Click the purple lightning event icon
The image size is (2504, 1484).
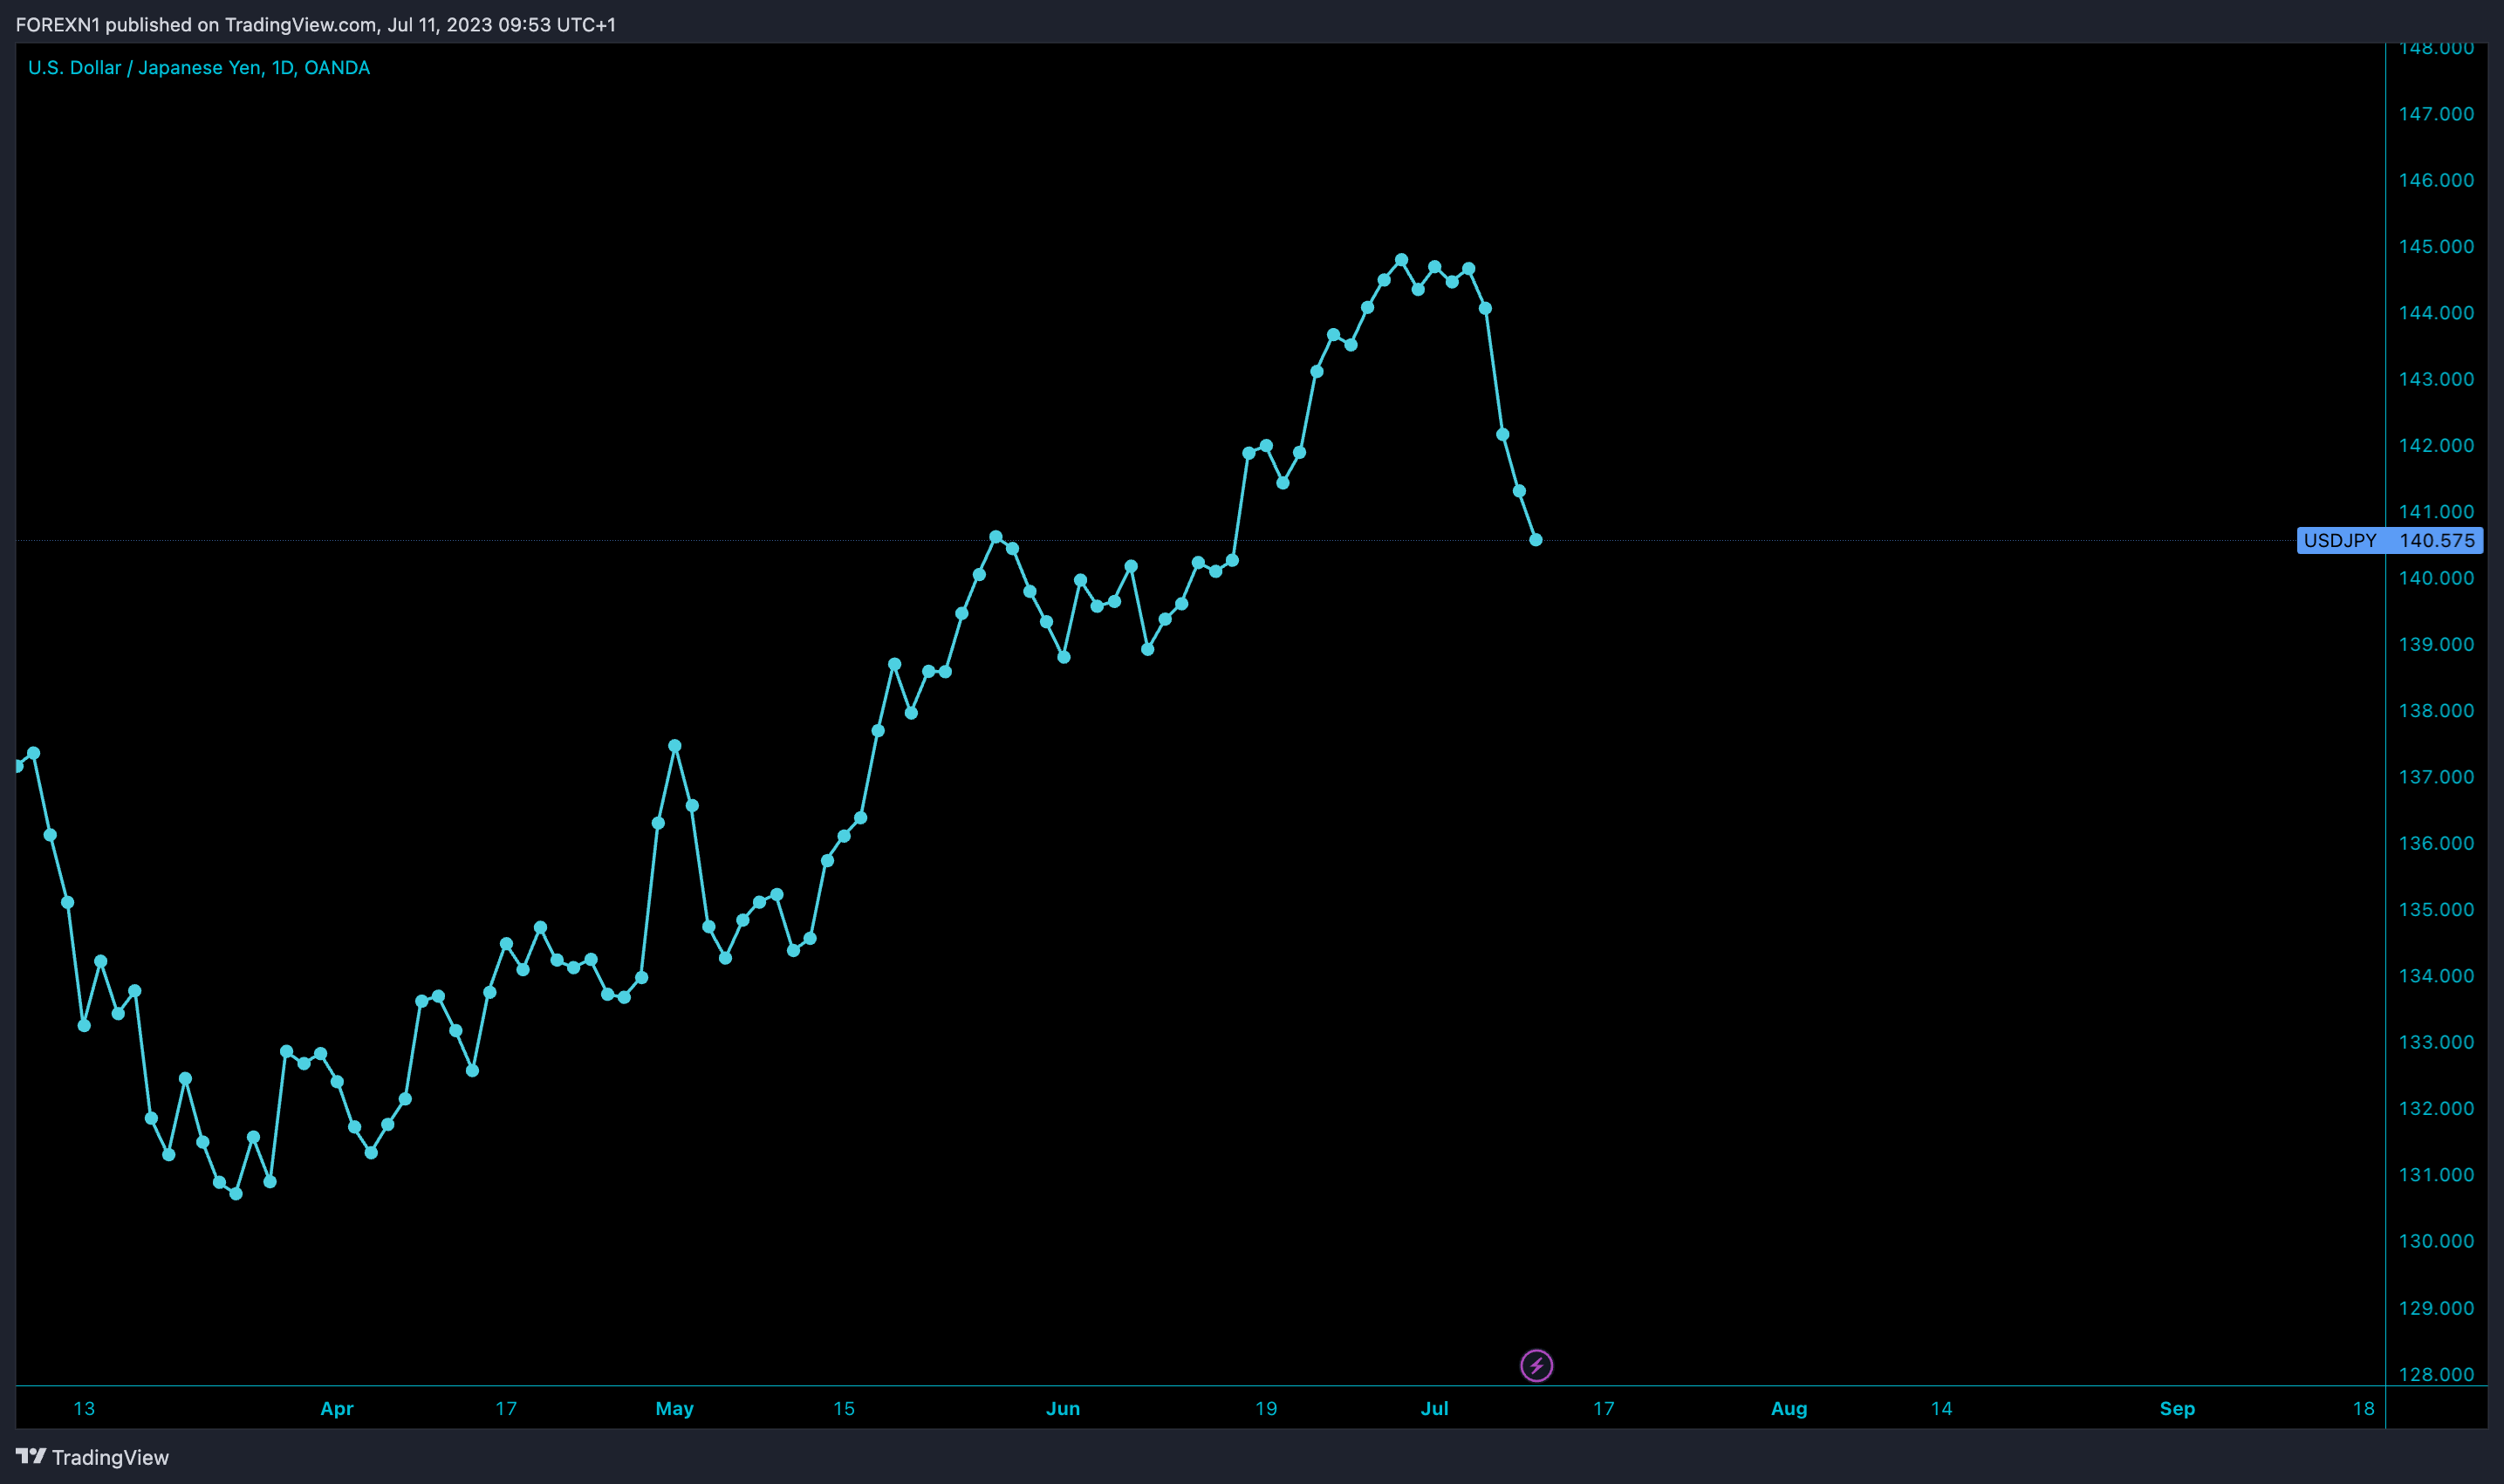coord(1536,1365)
